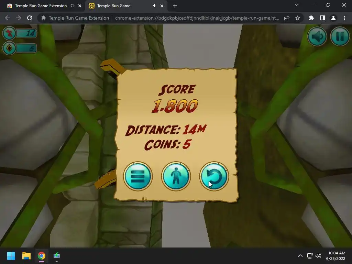
Task: Click the distance counter showing 14
Action: click(26, 33)
